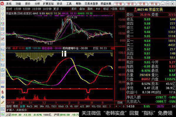Open the 报价 menu
Viewport: 176px width, 117px height.
pos(28,4)
